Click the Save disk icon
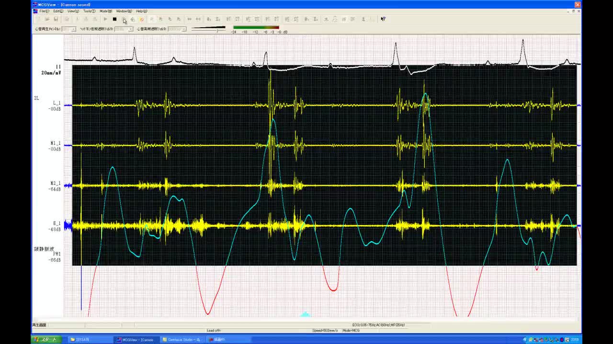Viewport: 613px width, 344px height. [x=56, y=19]
